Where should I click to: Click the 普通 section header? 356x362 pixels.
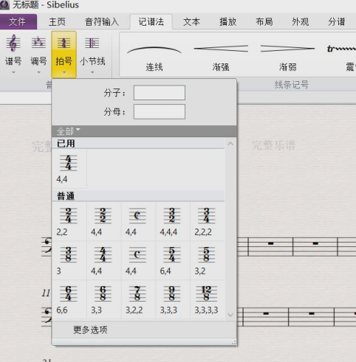click(x=138, y=196)
